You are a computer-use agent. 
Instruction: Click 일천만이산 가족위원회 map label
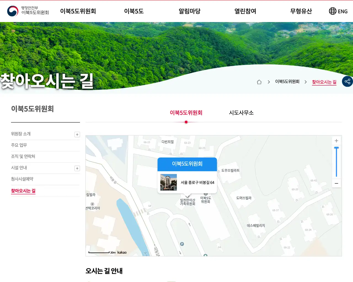point(188,202)
